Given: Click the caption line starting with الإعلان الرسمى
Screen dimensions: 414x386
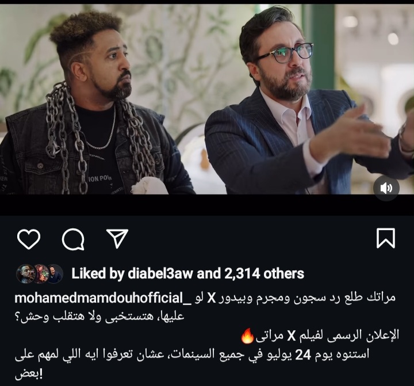Looking at the screenshot, I should point(320,336).
